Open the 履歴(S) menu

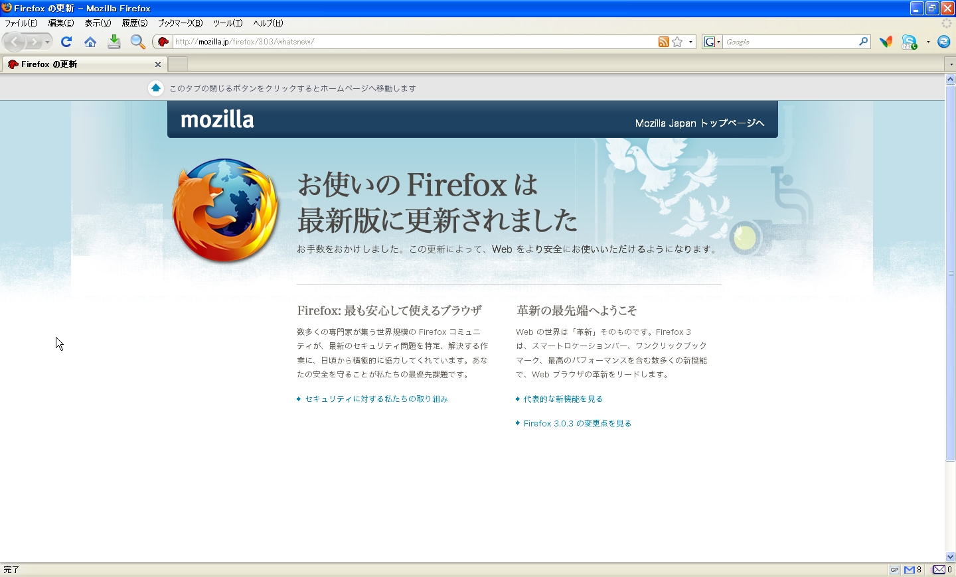[135, 23]
